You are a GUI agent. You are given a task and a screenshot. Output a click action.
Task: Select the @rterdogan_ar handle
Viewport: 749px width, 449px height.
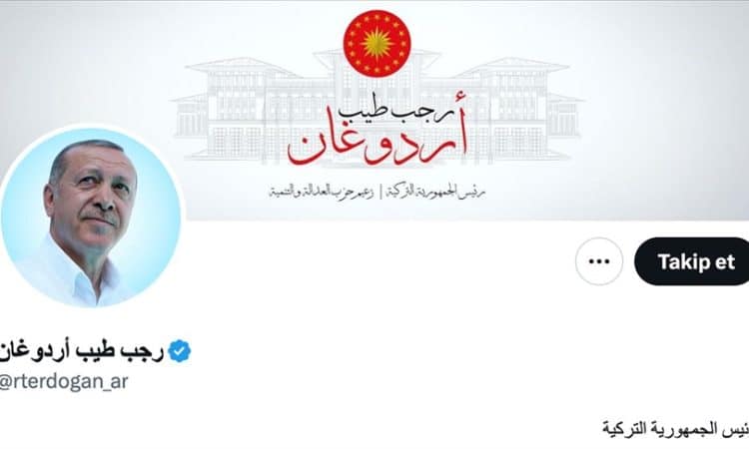coord(64,382)
